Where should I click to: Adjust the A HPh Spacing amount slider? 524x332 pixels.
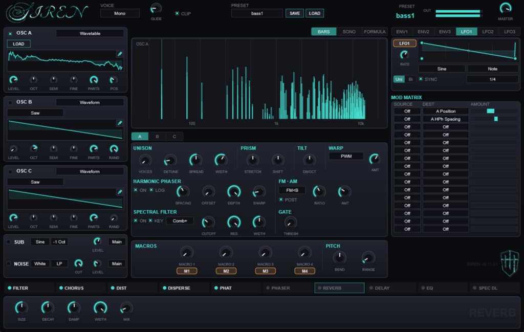(494, 119)
